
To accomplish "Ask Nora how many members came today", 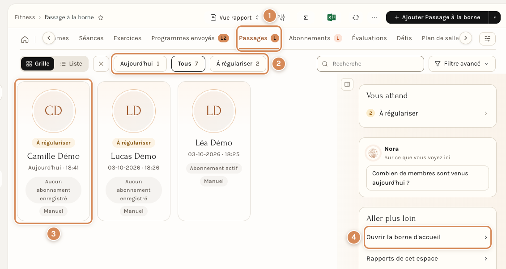I will [x=427, y=178].
